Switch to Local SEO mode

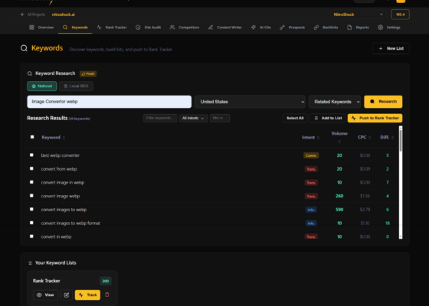[76, 86]
